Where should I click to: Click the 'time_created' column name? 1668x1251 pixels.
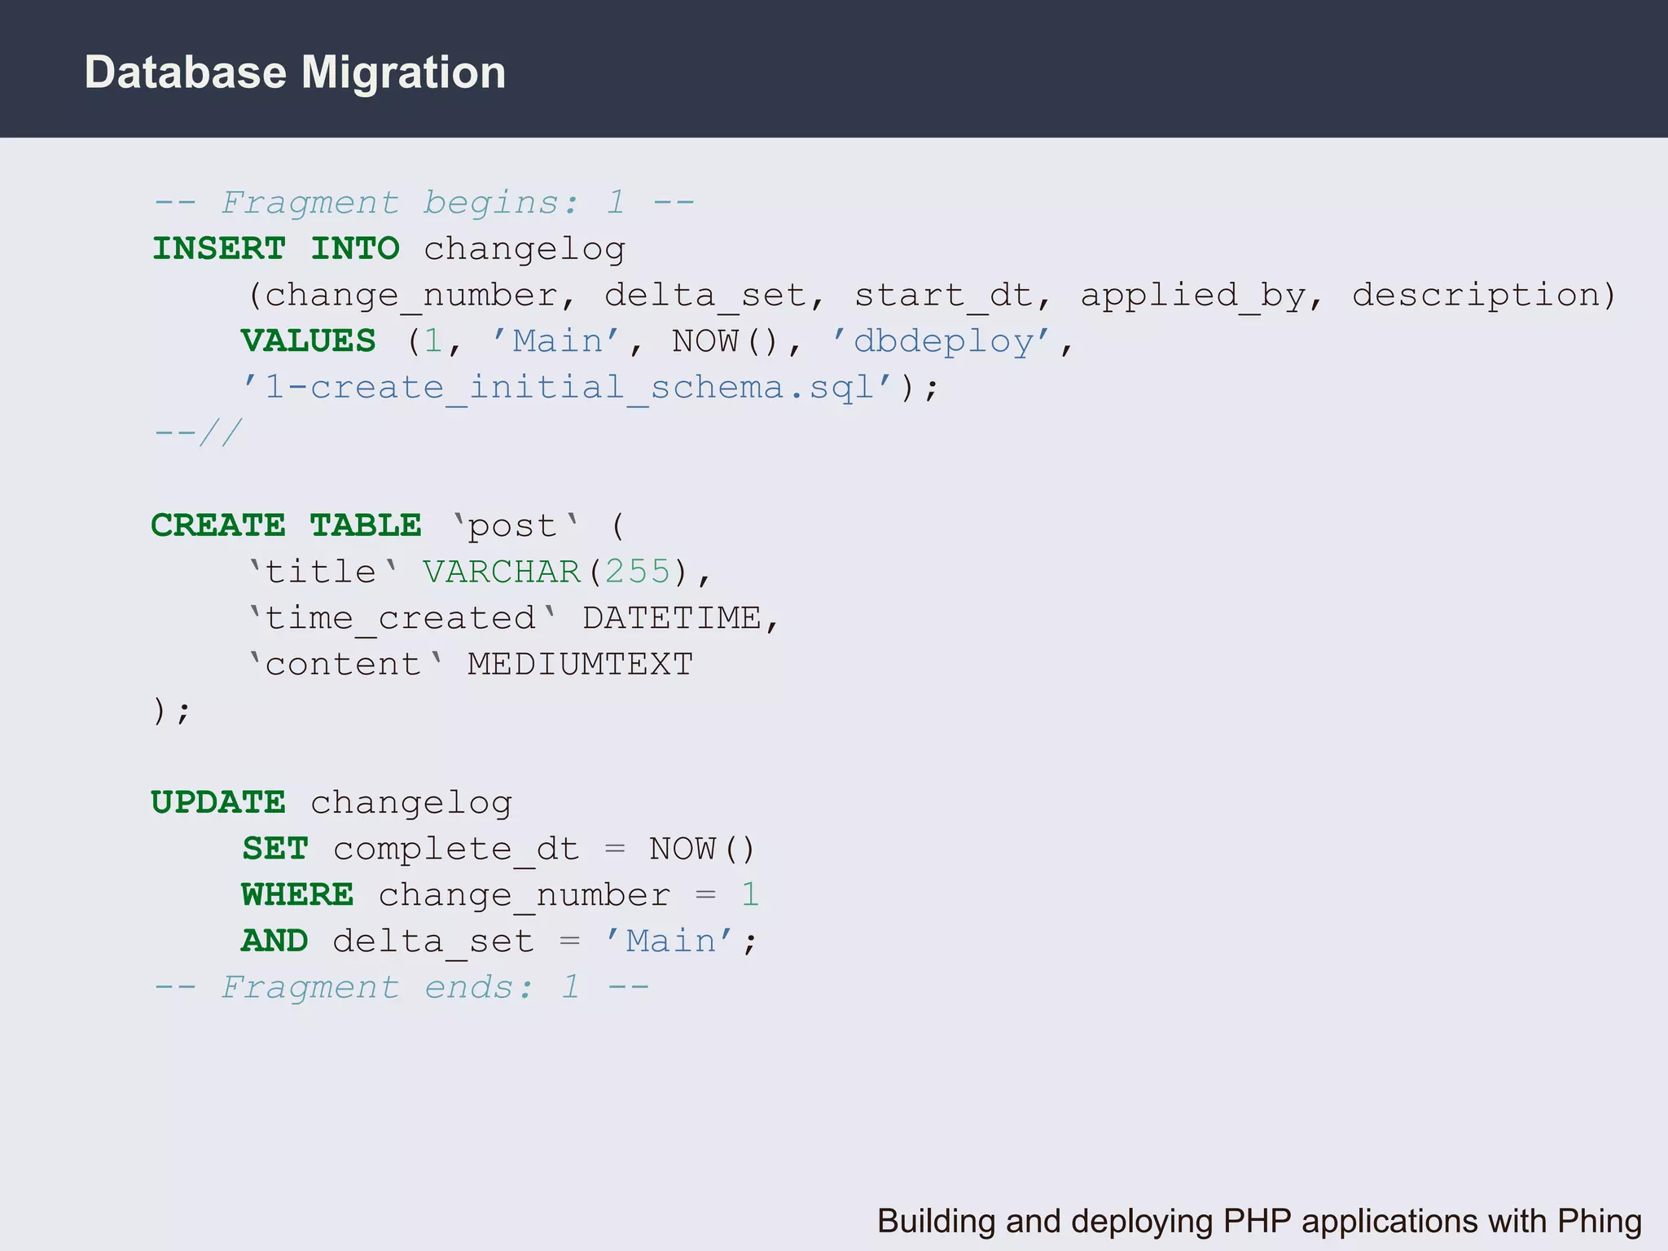point(400,618)
